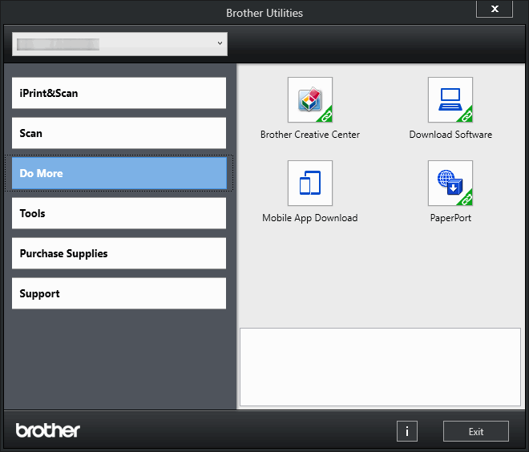Open the Tools section
Viewport: 529px width, 452px height.
pyautogui.click(x=119, y=213)
